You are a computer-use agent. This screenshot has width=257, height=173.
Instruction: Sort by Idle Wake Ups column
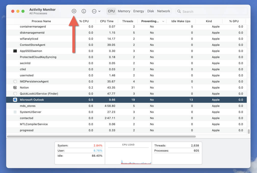(181, 21)
